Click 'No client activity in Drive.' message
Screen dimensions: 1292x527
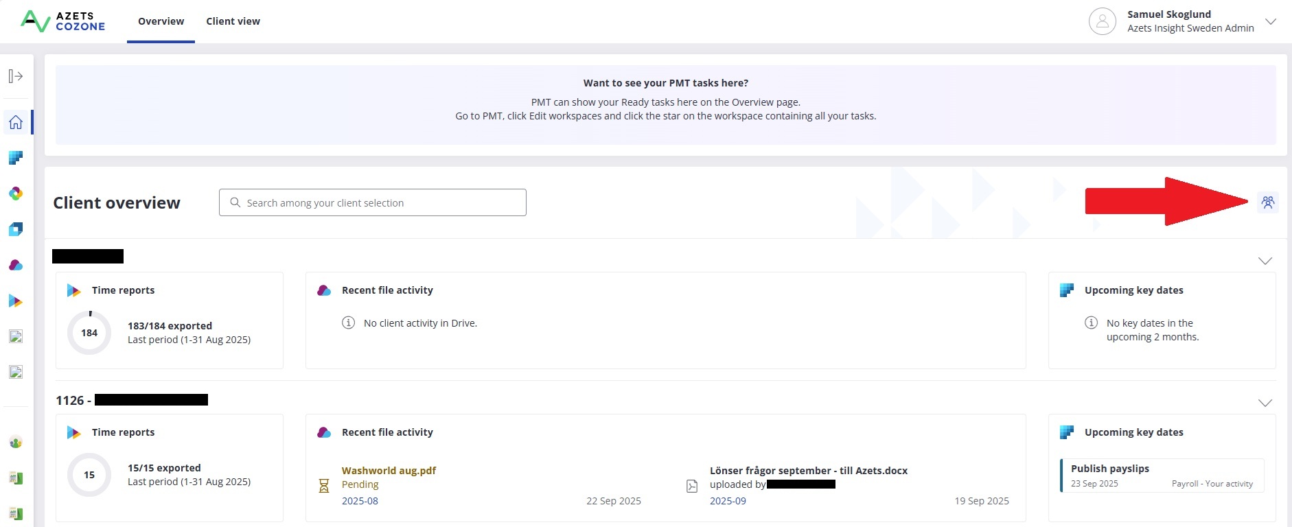point(420,323)
